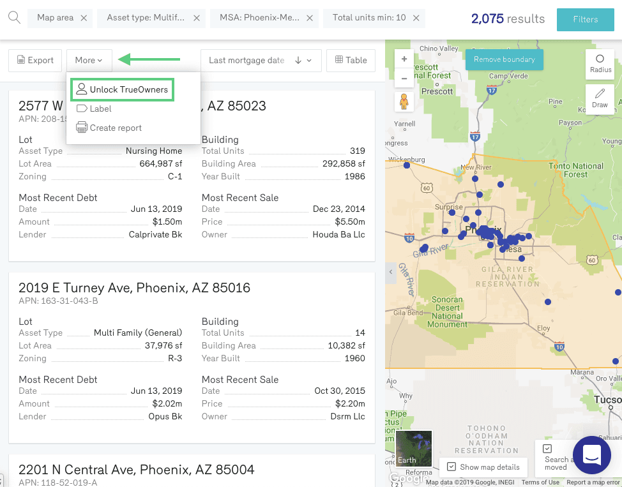Zoom in on the map
The width and height of the screenshot is (622, 487).
(404, 59)
